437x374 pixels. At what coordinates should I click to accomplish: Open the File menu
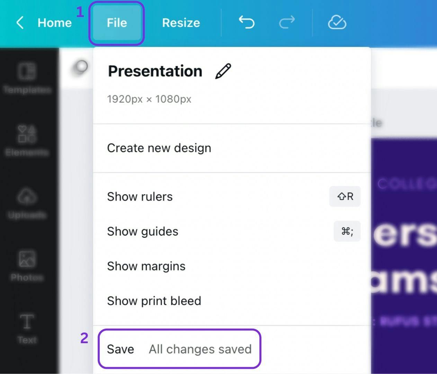(117, 23)
